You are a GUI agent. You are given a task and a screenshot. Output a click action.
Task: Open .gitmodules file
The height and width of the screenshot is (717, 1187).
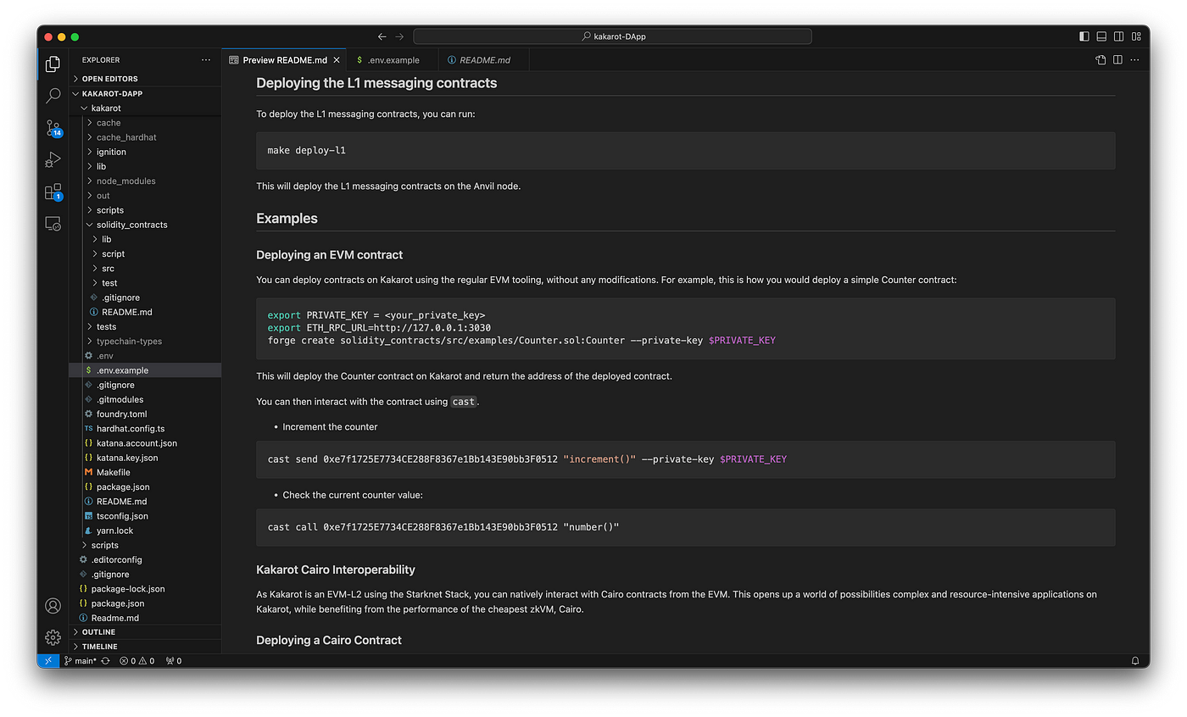point(145,399)
